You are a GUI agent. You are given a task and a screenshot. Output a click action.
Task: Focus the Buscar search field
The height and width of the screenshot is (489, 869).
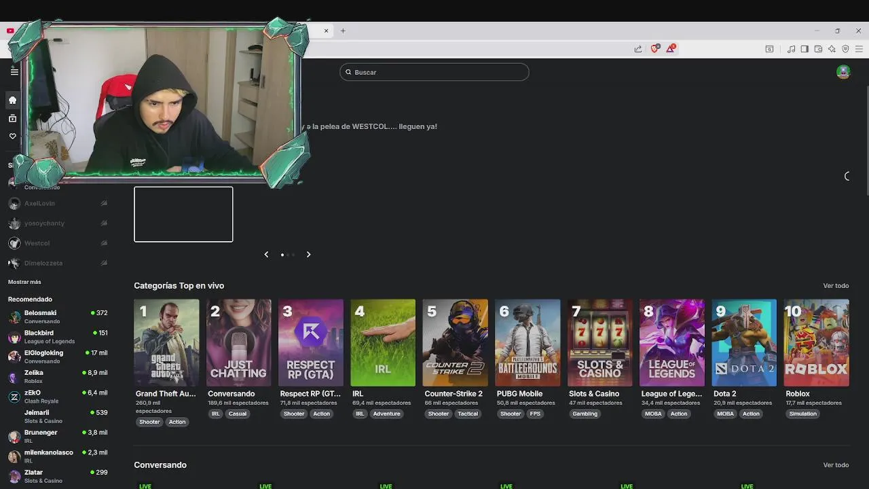[434, 72]
